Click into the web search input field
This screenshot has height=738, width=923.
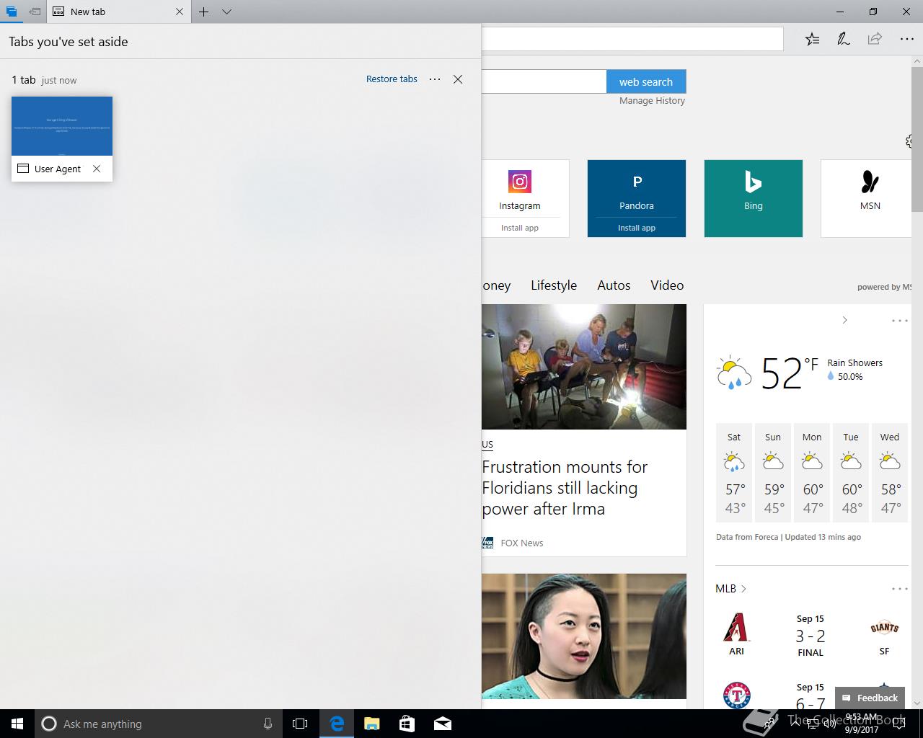[544, 81]
